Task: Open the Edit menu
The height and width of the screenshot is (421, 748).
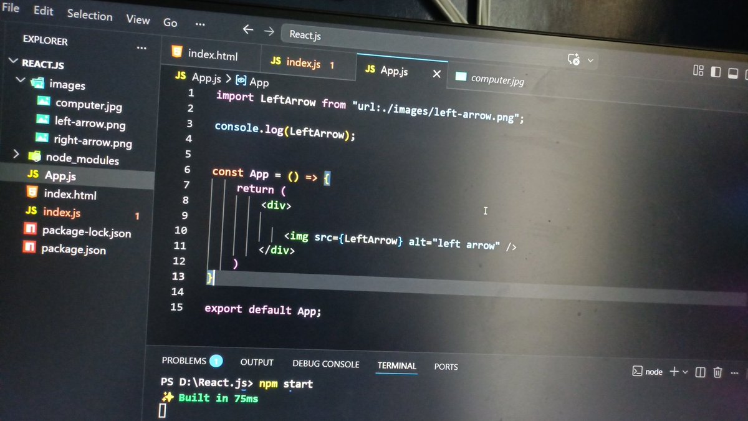Action: (x=43, y=11)
